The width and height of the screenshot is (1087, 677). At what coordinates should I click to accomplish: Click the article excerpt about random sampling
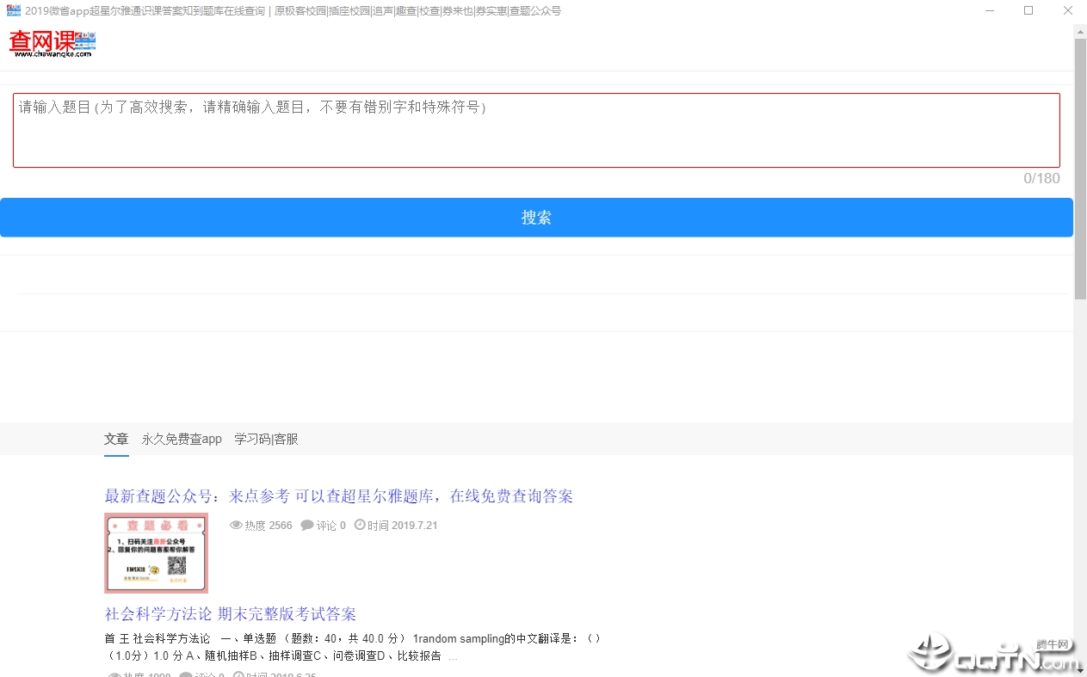click(353, 647)
